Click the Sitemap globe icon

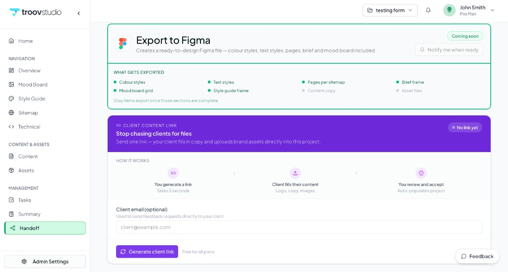coord(11,112)
